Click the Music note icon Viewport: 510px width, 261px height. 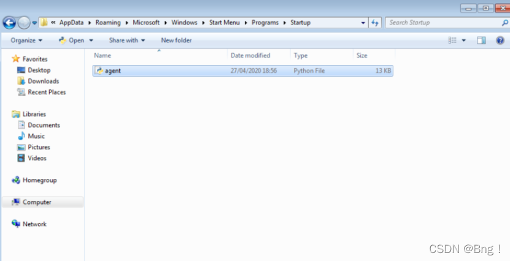[21, 136]
